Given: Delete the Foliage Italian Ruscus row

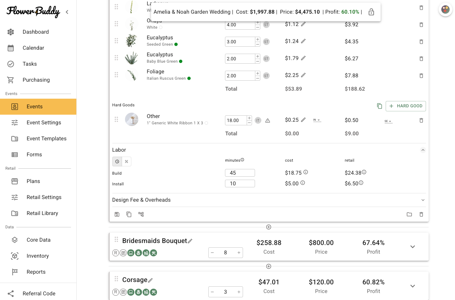Looking at the screenshot, I should [421, 76].
